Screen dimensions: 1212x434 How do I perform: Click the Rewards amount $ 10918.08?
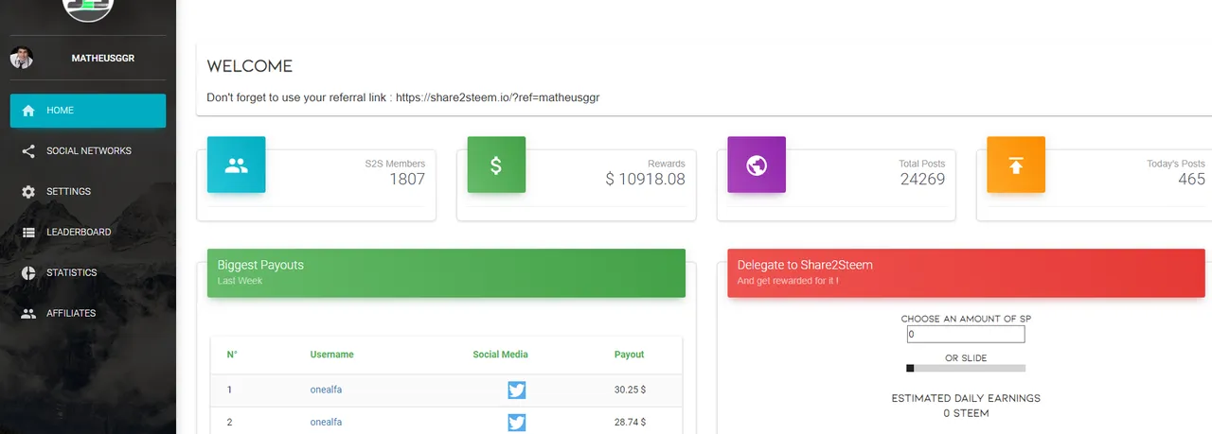645,180
